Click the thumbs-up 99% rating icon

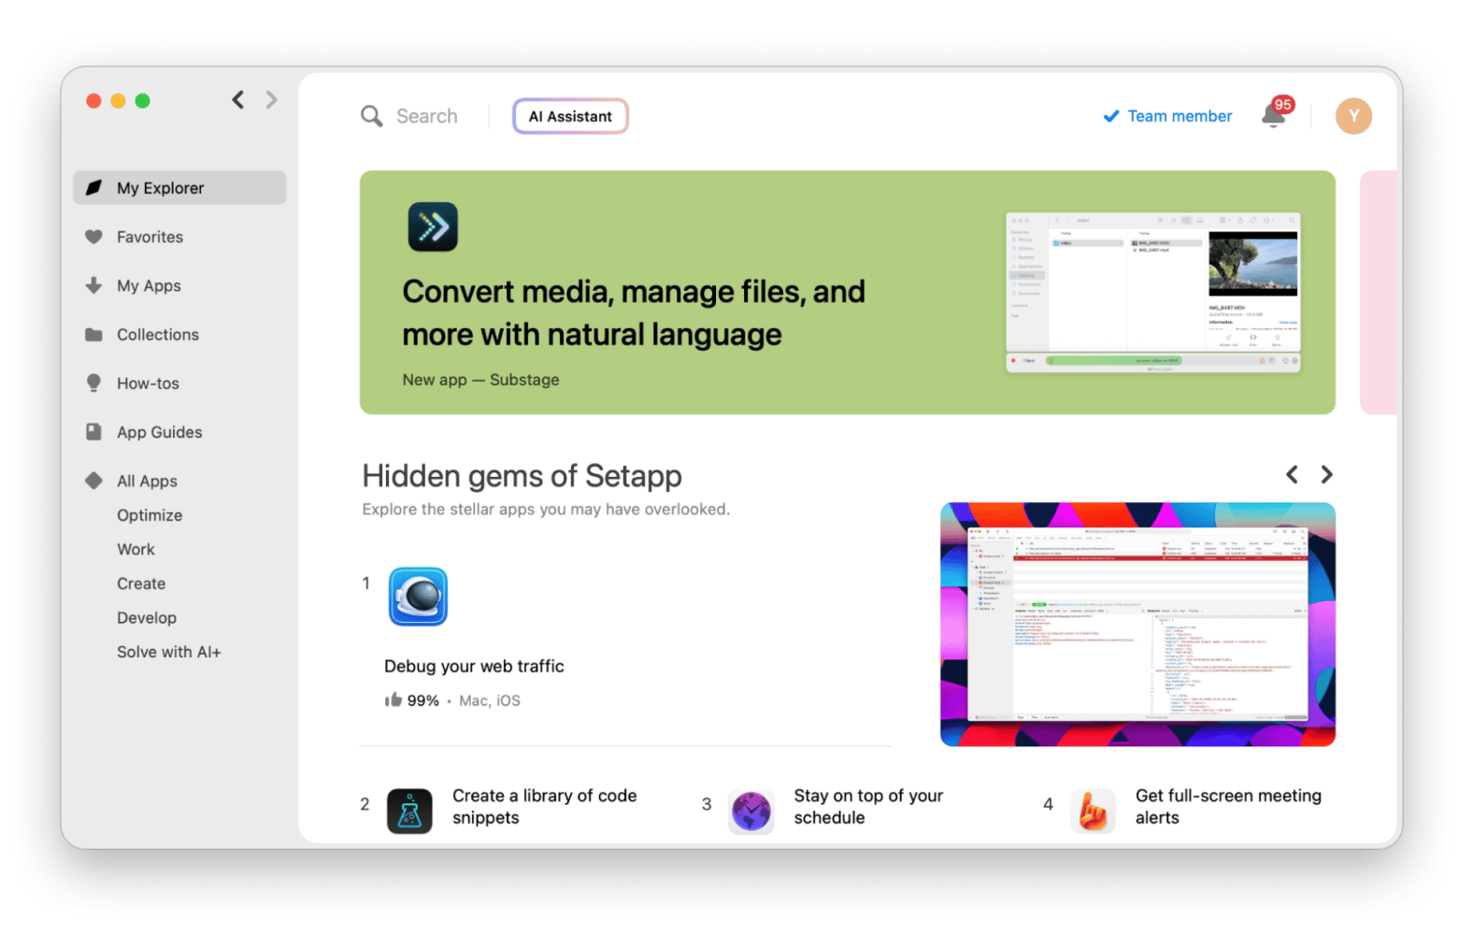tap(393, 699)
